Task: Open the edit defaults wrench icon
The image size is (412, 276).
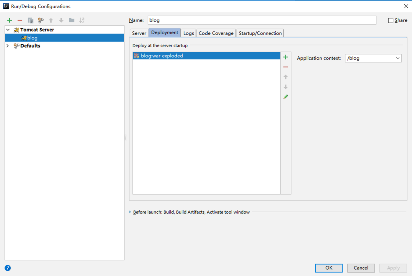Action: tap(41, 20)
